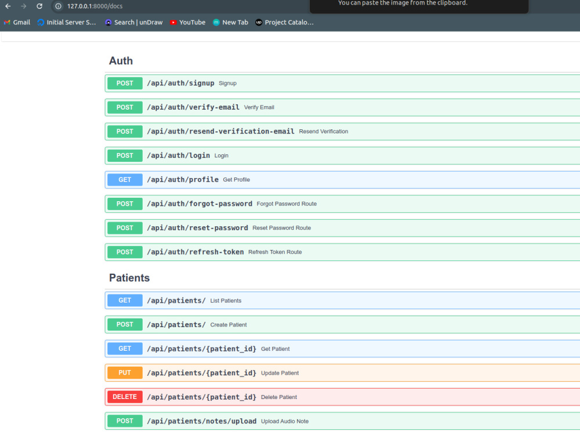Go back using the browser back arrow
Image resolution: width=580 pixels, height=435 pixels.
tap(8, 6)
